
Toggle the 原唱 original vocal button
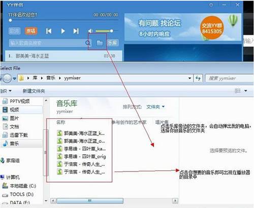click(x=31, y=31)
